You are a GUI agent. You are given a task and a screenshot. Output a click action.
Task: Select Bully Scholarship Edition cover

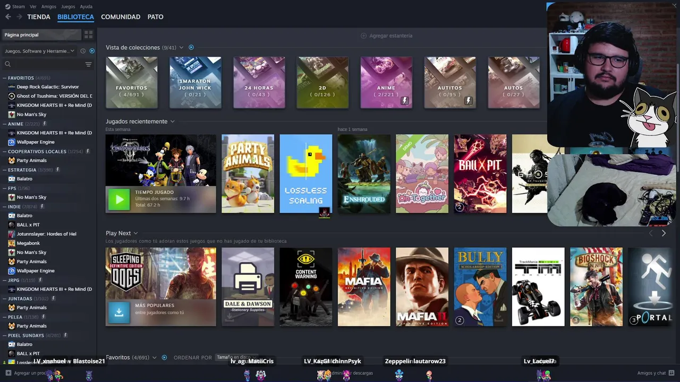pyautogui.click(x=480, y=286)
